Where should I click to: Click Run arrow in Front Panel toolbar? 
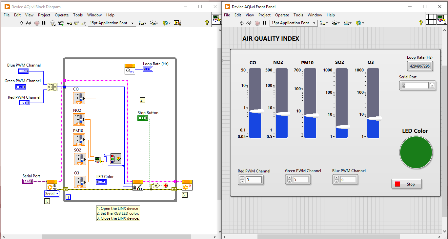242,23
